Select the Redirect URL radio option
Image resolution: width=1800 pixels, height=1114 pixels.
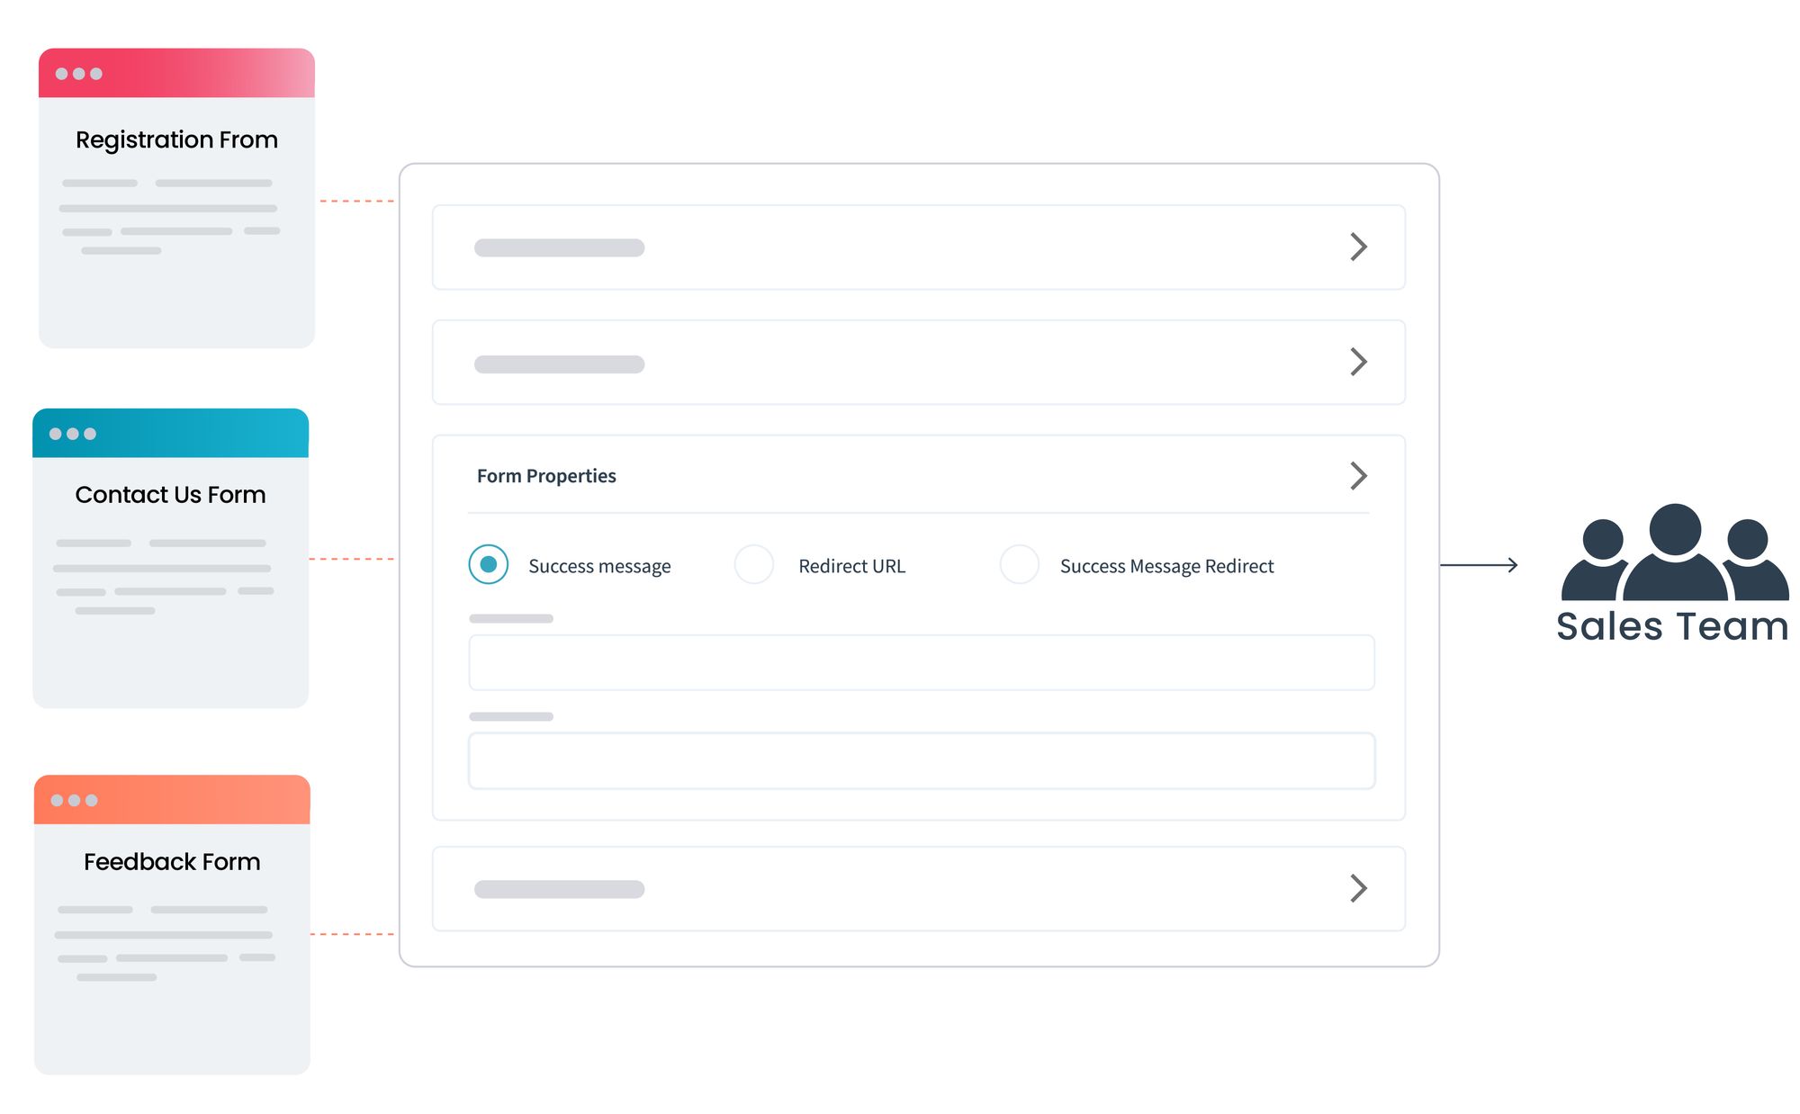coord(754,564)
